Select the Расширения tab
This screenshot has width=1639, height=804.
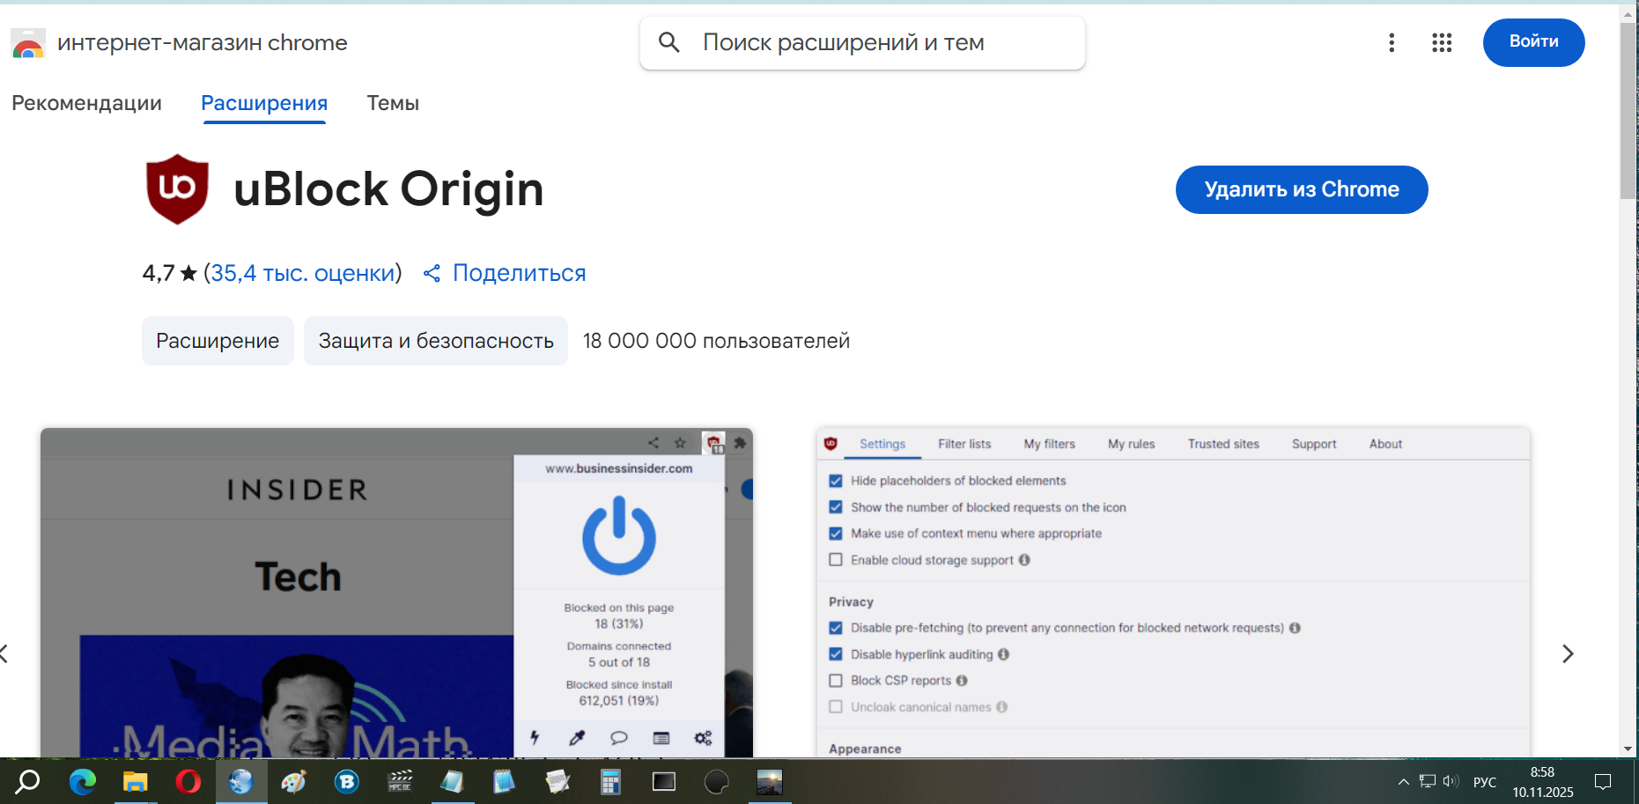coord(264,103)
